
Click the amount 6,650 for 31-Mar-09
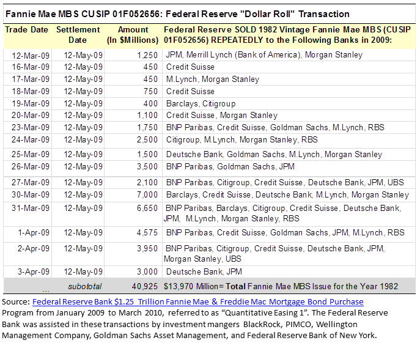click(147, 208)
